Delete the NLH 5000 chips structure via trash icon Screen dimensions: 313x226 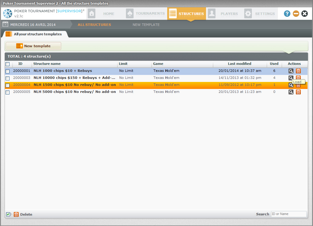point(298,92)
